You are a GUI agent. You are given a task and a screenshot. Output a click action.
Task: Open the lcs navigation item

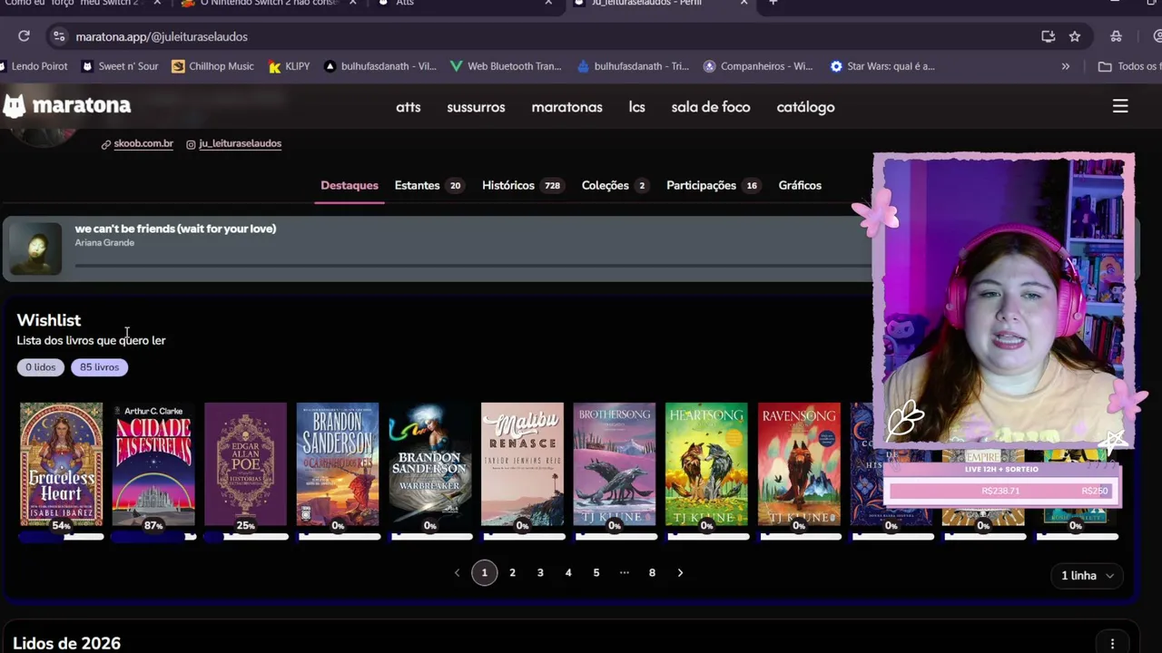(x=637, y=107)
